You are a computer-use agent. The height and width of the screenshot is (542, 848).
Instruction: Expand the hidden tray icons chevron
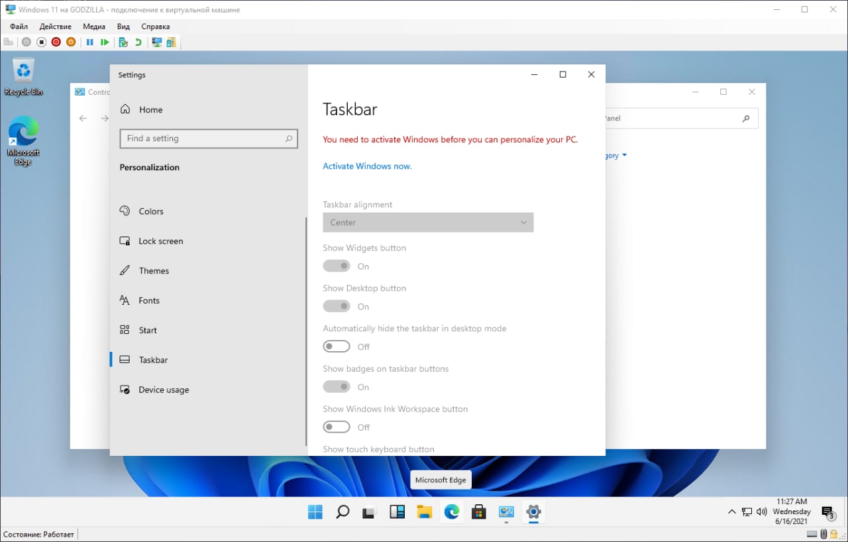coord(731,512)
